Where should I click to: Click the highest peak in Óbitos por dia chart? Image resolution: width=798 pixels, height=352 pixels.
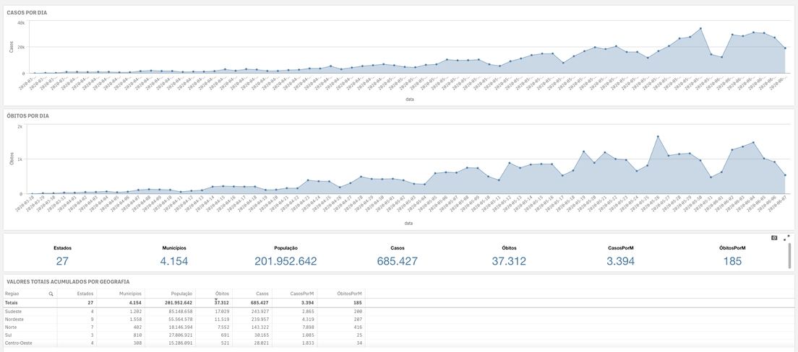[658, 136]
